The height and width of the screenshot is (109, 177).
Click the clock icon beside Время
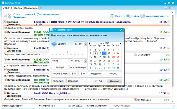click(x=54, y=44)
